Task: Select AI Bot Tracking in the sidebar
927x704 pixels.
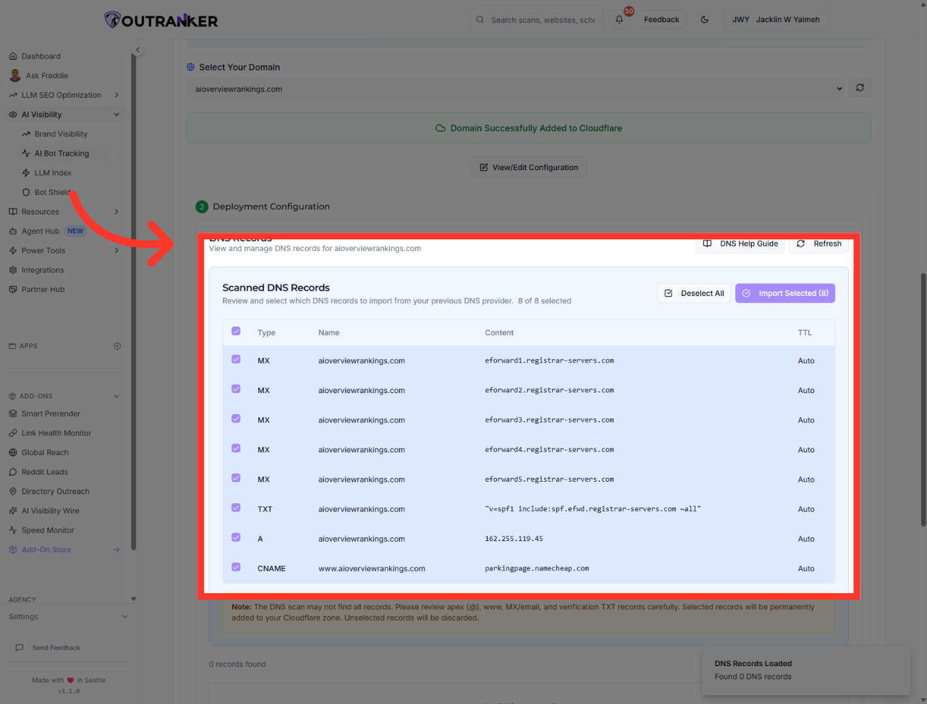Action: tap(62, 153)
